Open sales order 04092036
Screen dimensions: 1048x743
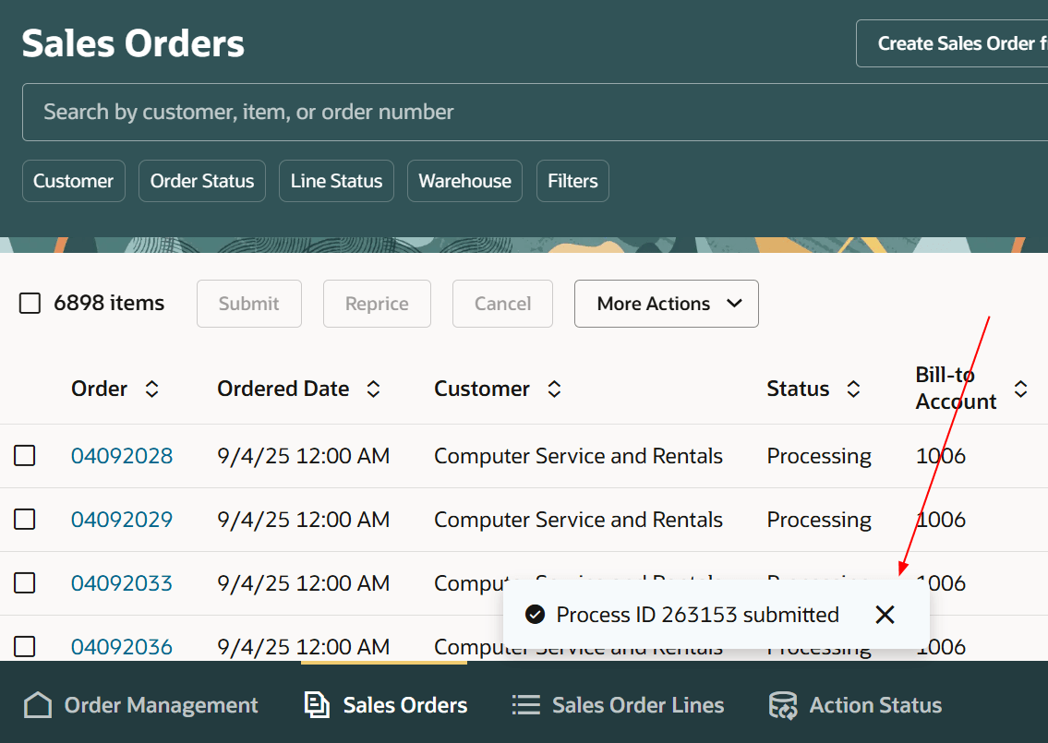click(122, 647)
